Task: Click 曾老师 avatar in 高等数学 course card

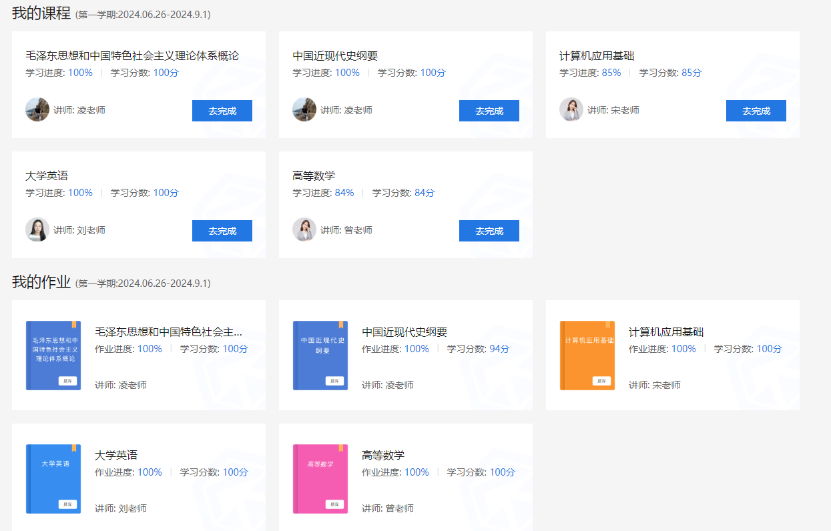Action: (x=304, y=229)
